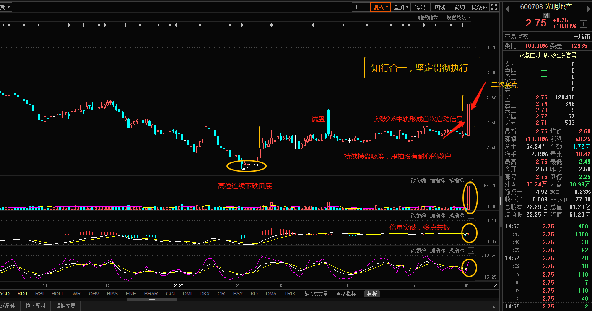Click 隐藏 to hide side panel
The width and height of the screenshot is (592, 311).
pyautogui.click(x=479, y=7)
